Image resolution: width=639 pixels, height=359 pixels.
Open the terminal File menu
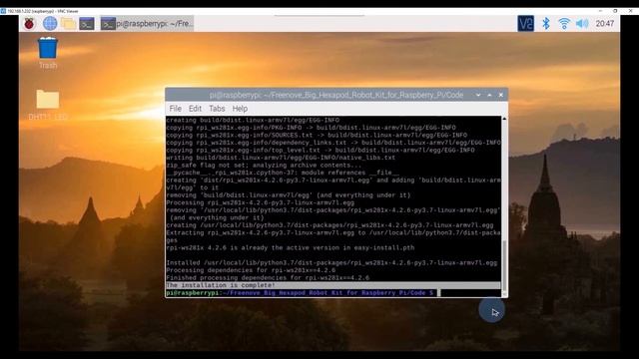176,109
